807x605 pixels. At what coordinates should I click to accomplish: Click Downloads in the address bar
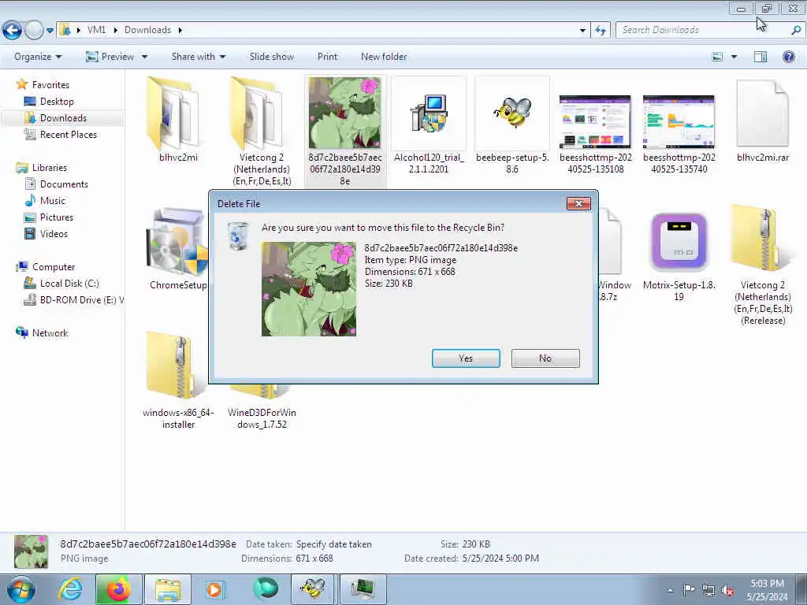[x=147, y=30]
